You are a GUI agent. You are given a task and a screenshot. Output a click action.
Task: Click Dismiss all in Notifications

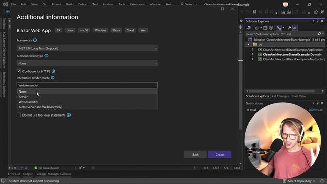point(315,110)
